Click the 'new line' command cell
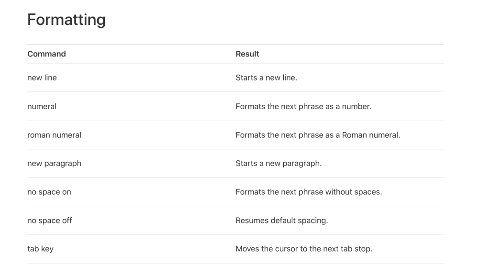The width and height of the screenshot is (490, 279). [42, 78]
